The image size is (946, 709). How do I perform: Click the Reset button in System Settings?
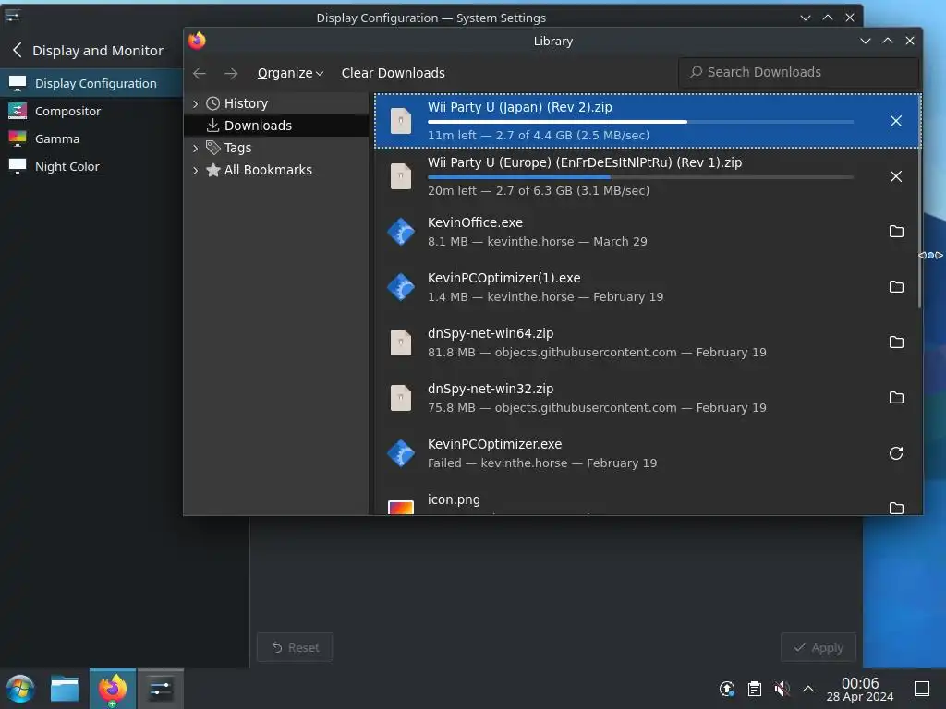point(295,647)
